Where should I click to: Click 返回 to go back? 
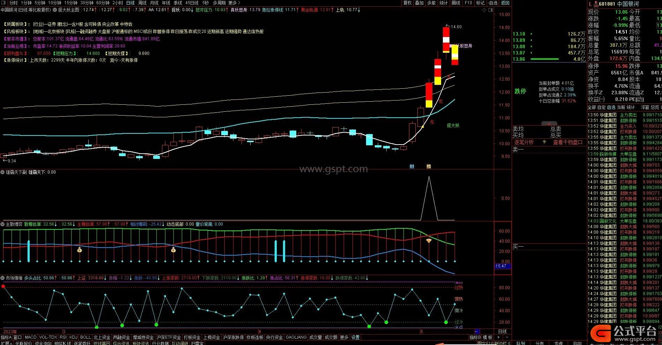[505, 3]
